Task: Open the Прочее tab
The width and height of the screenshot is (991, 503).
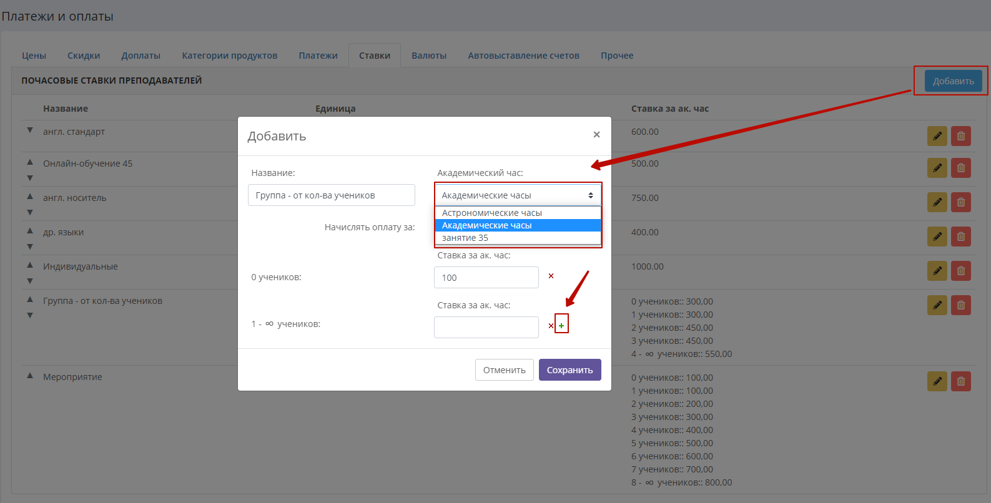Action: pyautogui.click(x=617, y=56)
